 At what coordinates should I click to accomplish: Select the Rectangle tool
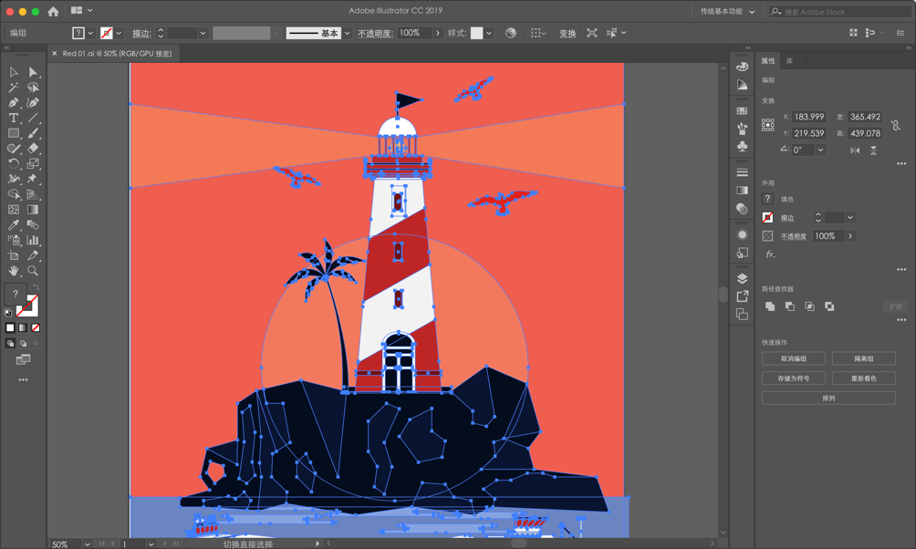[x=13, y=133]
